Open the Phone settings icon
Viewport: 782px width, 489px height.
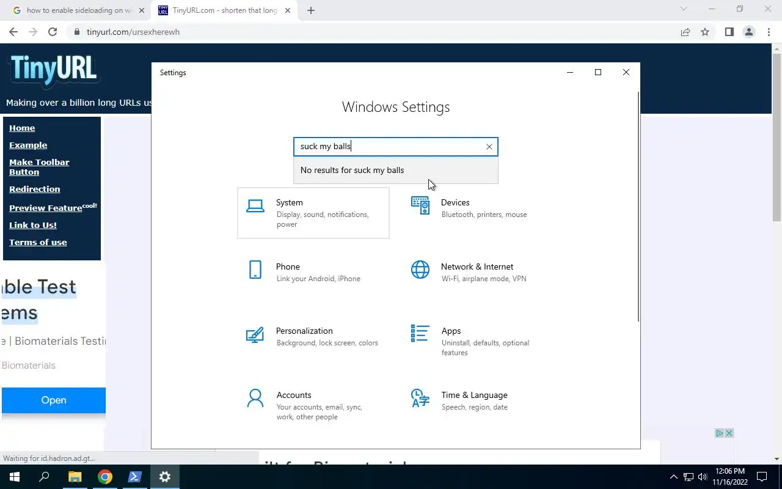click(255, 270)
